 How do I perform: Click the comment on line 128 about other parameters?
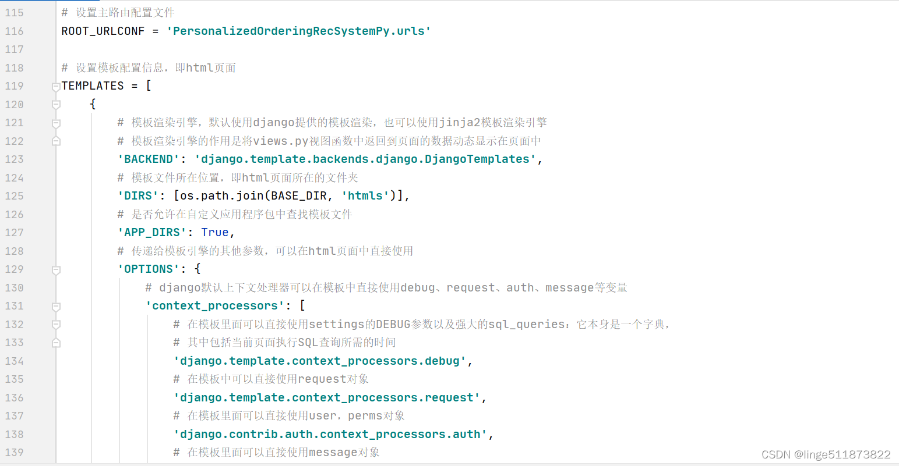tap(265, 251)
